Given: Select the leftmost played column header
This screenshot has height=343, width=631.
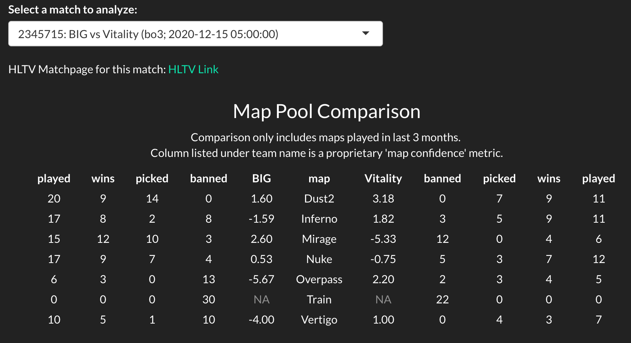Looking at the screenshot, I should tap(54, 179).
